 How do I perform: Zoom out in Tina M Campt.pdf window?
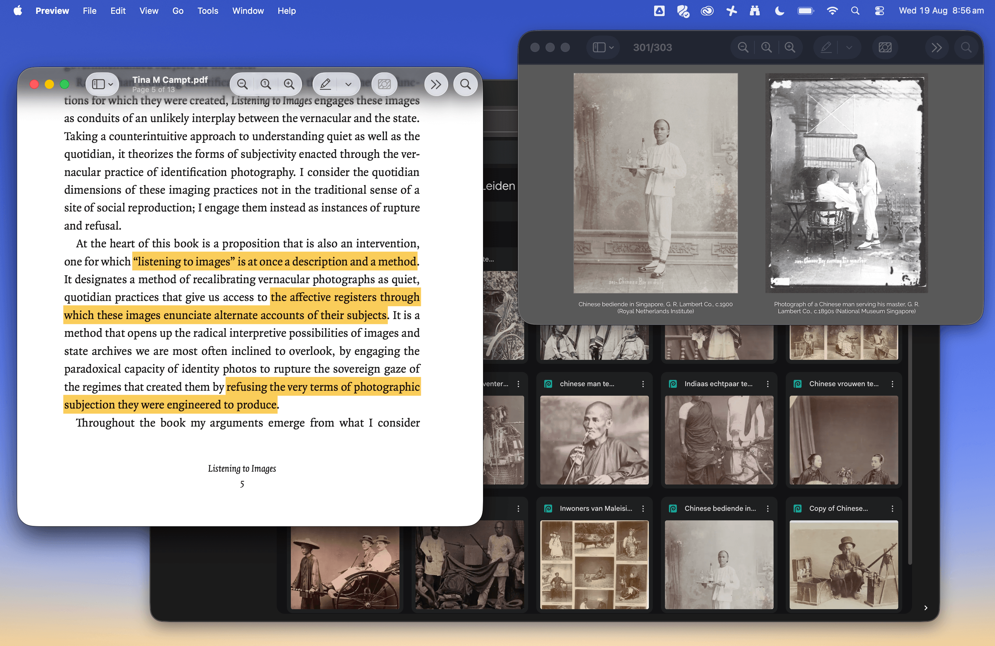point(242,84)
